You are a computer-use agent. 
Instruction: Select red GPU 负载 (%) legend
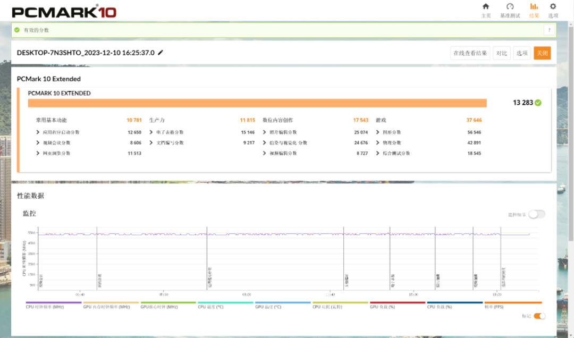398,306
